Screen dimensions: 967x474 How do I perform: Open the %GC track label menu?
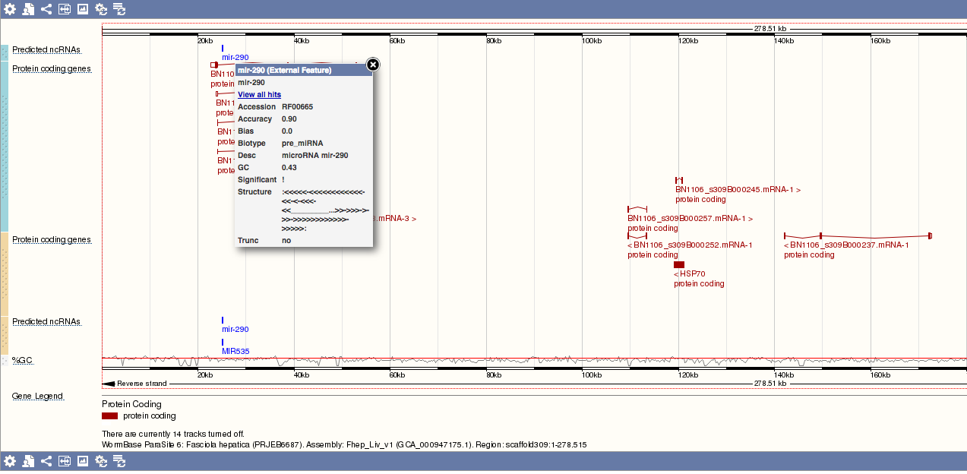pos(19,360)
